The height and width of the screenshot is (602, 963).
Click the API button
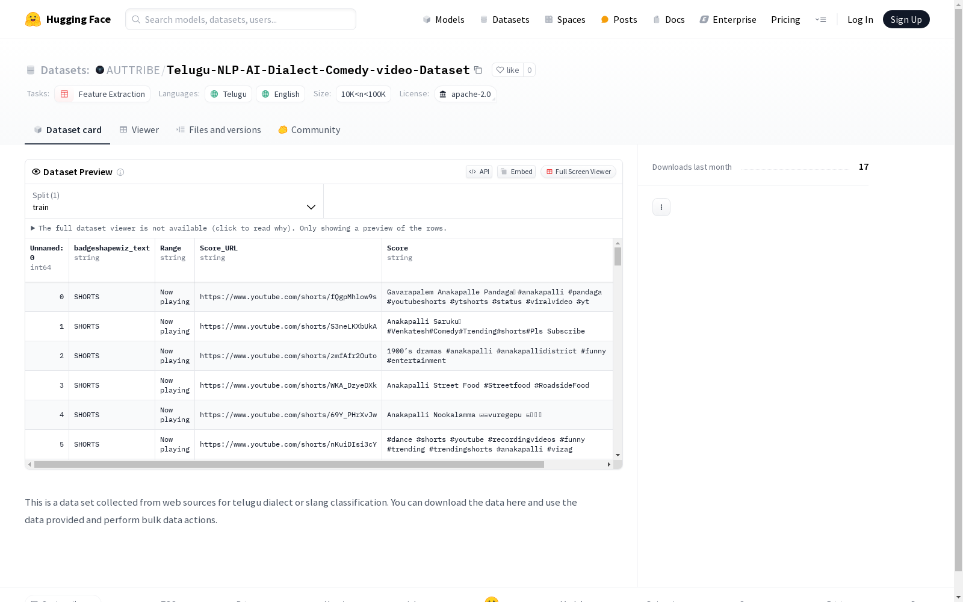tap(479, 172)
